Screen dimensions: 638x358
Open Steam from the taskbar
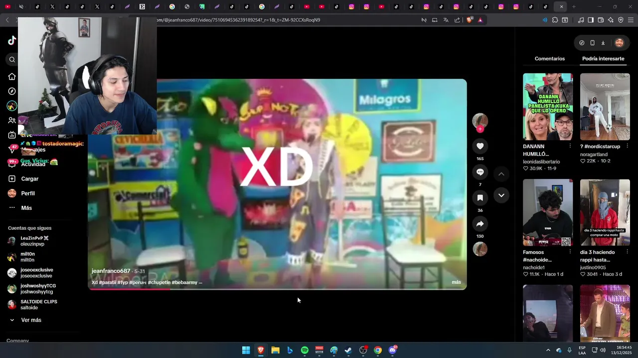pos(348,350)
